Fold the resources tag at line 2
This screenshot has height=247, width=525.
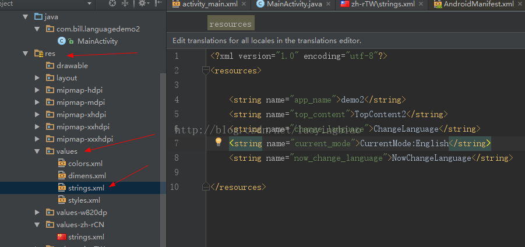click(206, 70)
